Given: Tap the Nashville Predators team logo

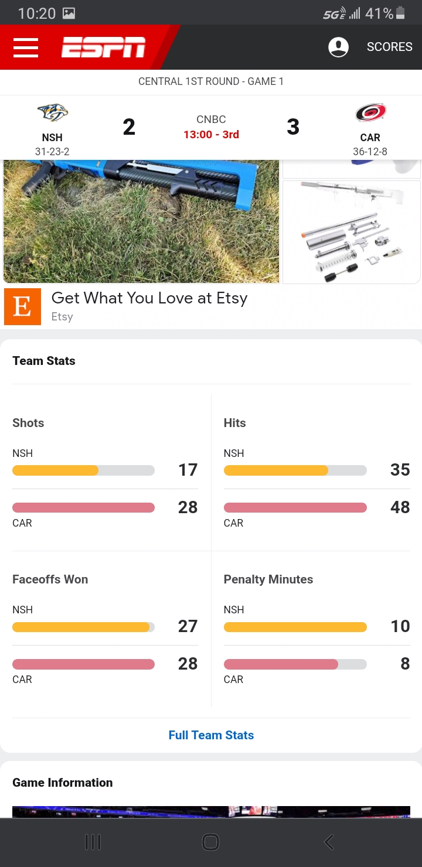Looking at the screenshot, I should [x=52, y=113].
